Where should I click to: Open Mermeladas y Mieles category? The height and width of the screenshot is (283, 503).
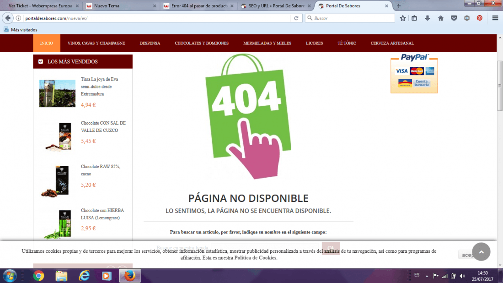(x=267, y=43)
